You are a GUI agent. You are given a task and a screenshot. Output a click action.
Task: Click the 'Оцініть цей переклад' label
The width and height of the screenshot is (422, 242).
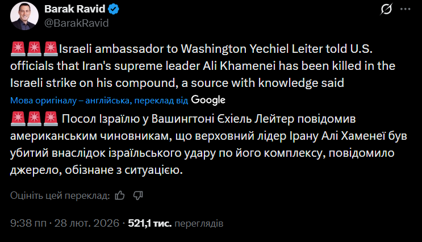[60, 195]
